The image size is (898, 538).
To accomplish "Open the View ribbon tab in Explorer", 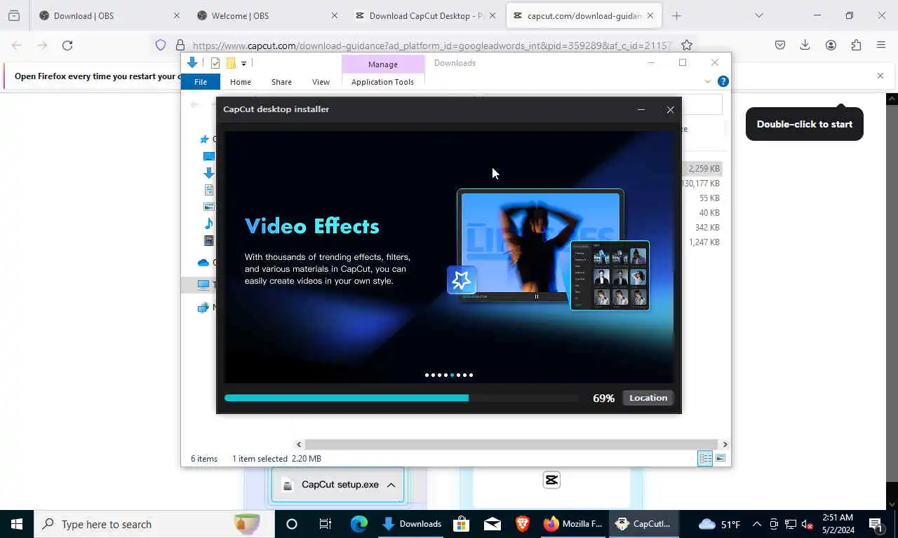I will 321,82.
